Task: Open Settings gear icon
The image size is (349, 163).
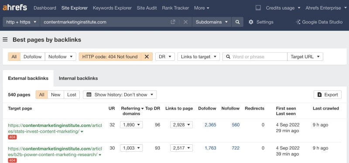Action: [251, 22]
